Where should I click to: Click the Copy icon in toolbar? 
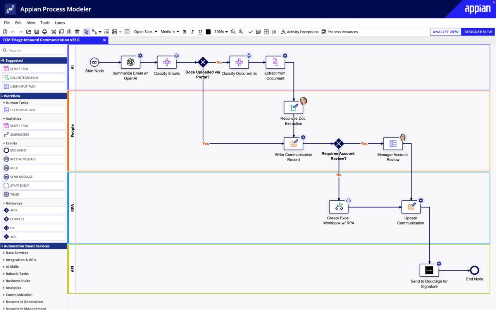click(62, 32)
